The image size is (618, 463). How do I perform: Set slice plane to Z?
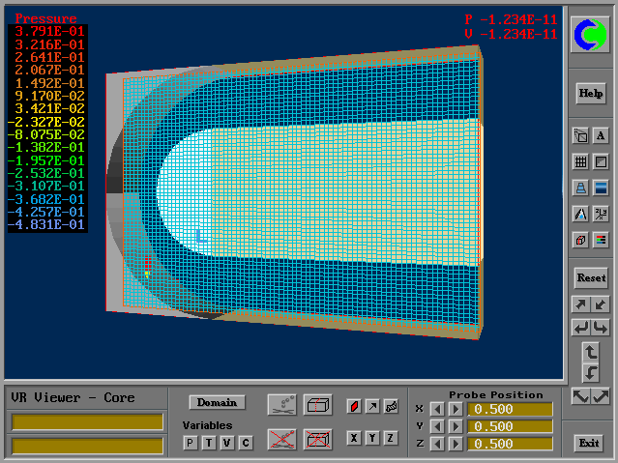click(391, 438)
